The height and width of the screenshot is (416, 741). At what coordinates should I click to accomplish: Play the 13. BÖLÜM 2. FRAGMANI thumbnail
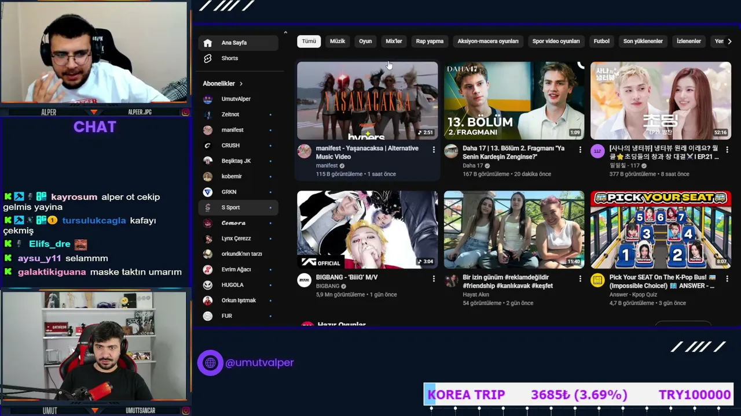pyautogui.click(x=514, y=101)
